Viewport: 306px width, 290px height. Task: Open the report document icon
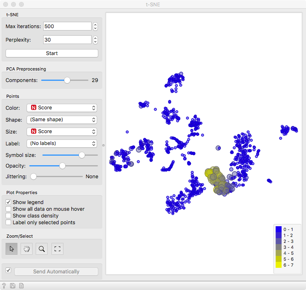coord(21,286)
